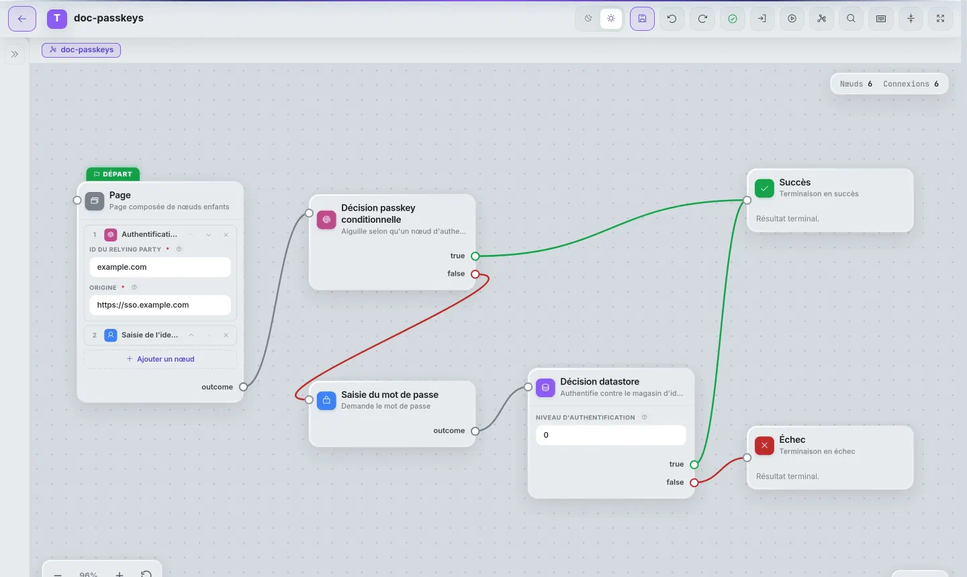
Task: Zoom in with the plus button
Action: click(x=120, y=574)
